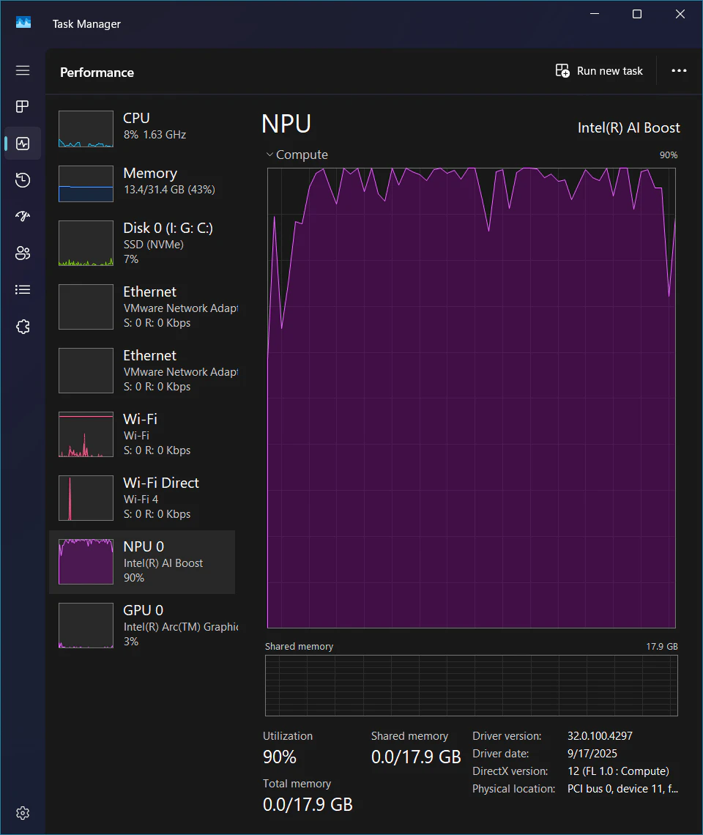
Task: Open Task Manager settings gear
Action: click(x=23, y=813)
